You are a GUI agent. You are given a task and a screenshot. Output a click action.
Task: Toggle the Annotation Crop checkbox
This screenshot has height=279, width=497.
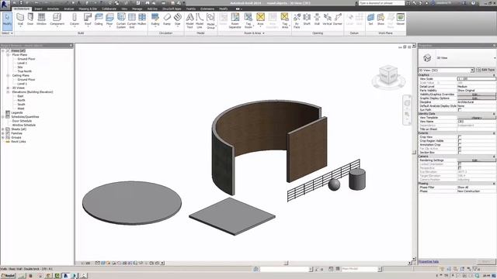click(460, 145)
